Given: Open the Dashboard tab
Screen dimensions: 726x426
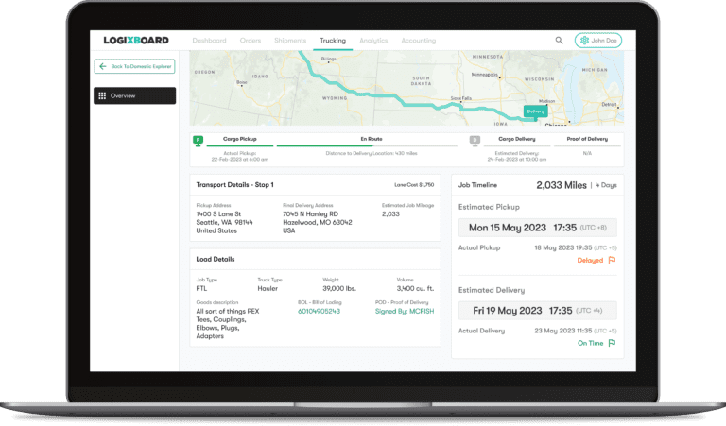Looking at the screenshot, I should (x=209, y=41).
